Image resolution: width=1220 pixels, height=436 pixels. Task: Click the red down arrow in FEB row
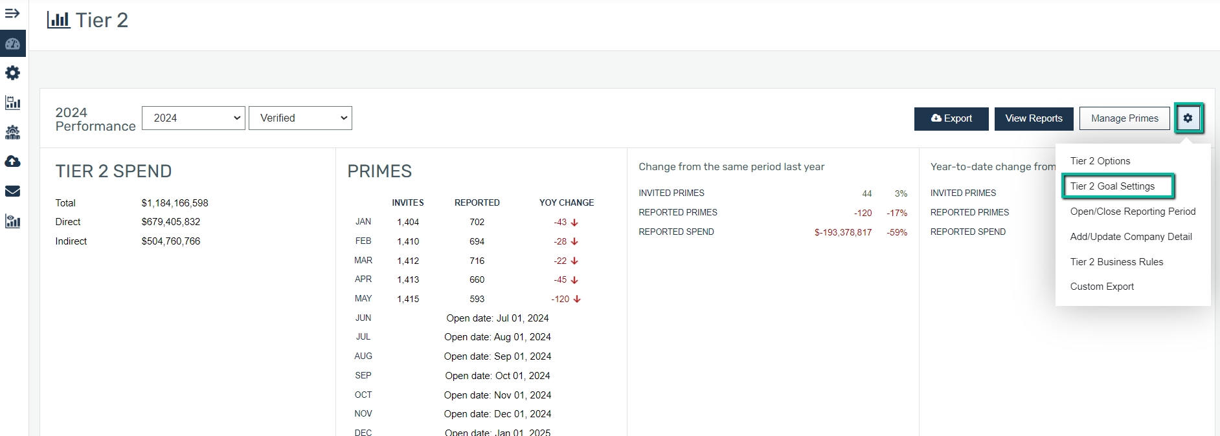[574, 242]
